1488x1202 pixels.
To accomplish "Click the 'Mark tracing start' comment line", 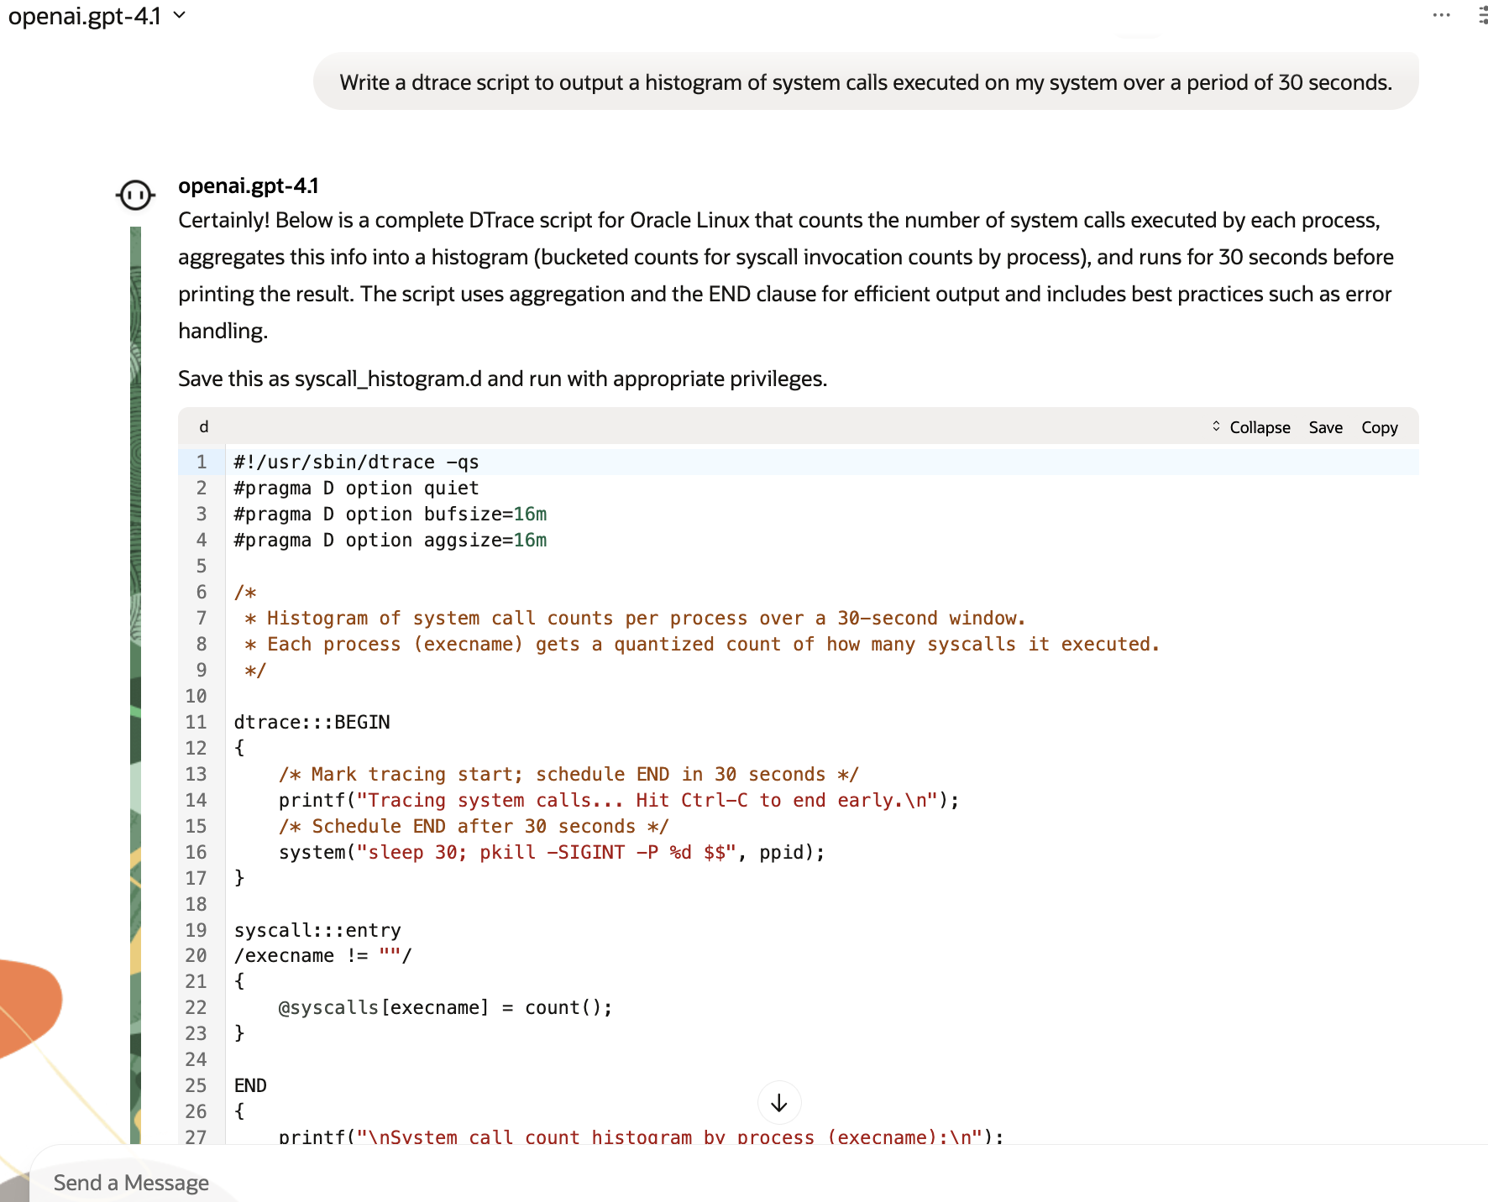I will [x=568, y=775].
